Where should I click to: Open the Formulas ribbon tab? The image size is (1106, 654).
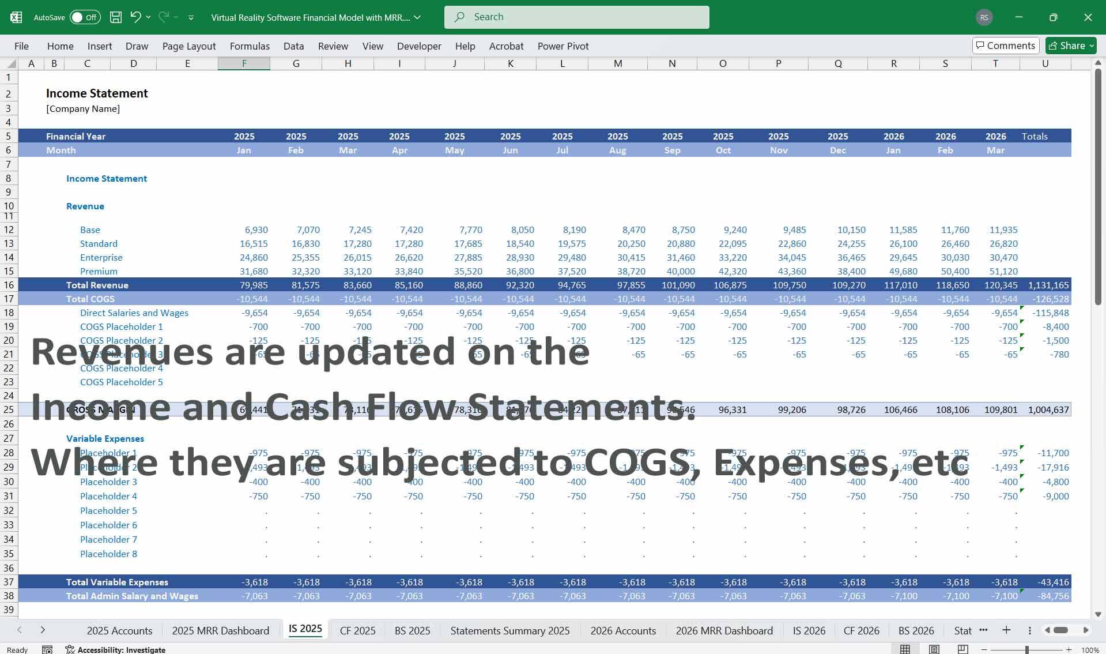pos(250,46)
